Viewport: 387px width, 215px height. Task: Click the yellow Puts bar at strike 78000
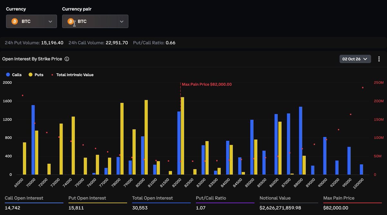[122, 139]
